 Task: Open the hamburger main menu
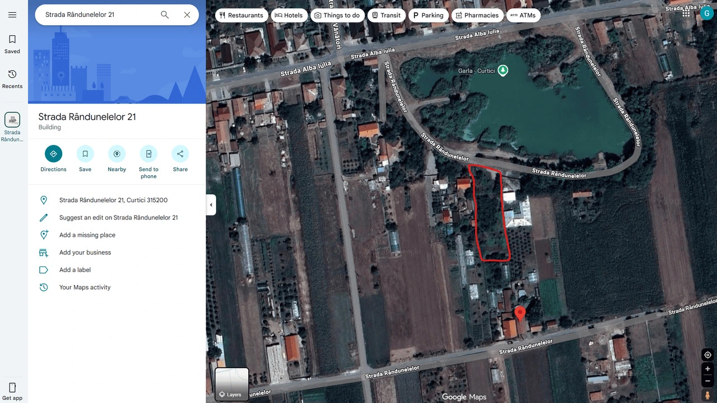12,15
